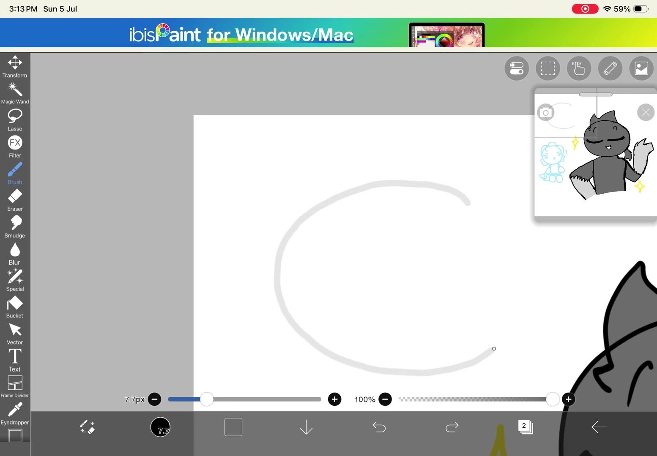Screen dimensions: 657x456
Task: Select the Transform tool
Action: (15, 67)
